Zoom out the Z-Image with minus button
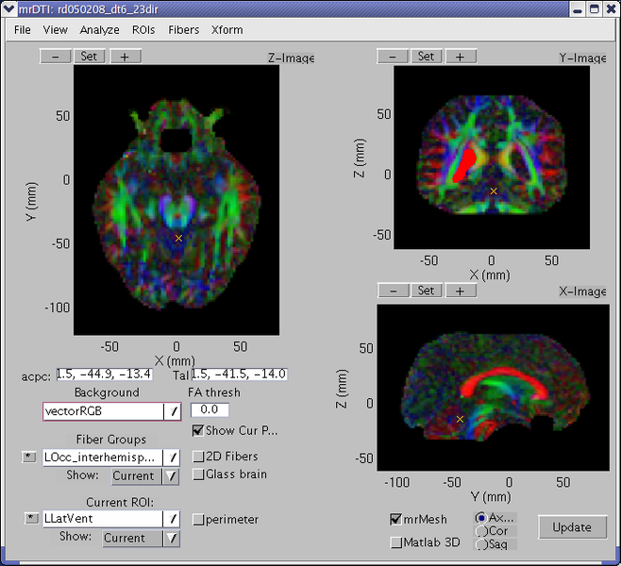Image resolution: width=621 pixels, height=566 pixels. pos(55,57)
